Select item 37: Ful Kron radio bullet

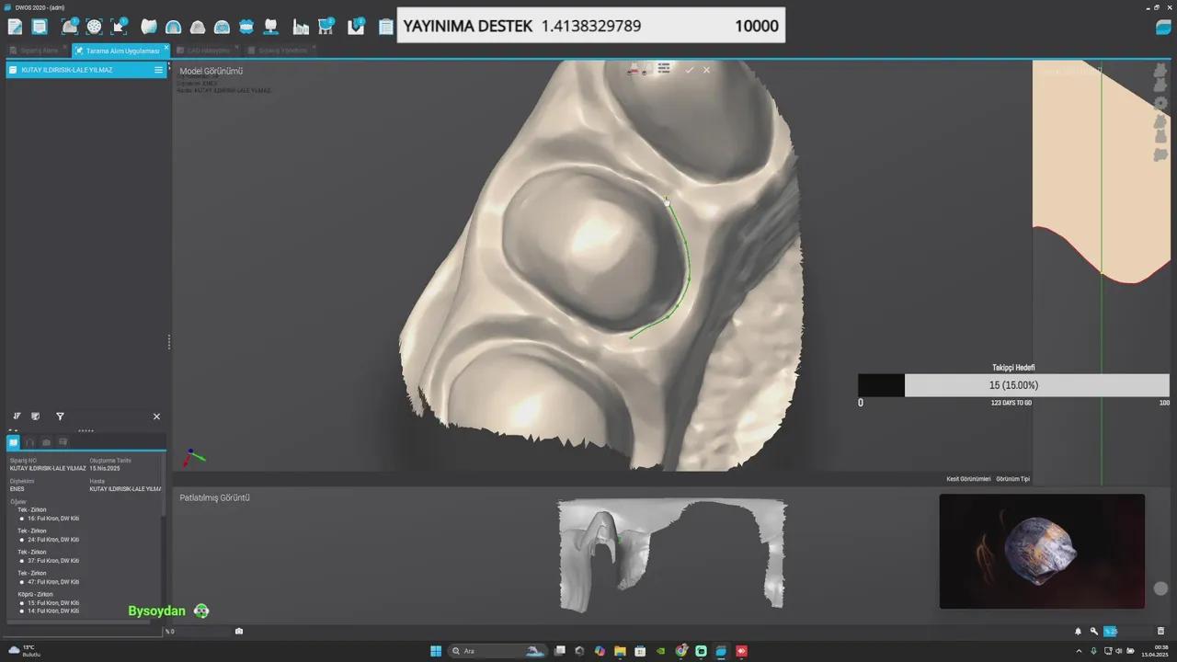[x=22, y=561]
